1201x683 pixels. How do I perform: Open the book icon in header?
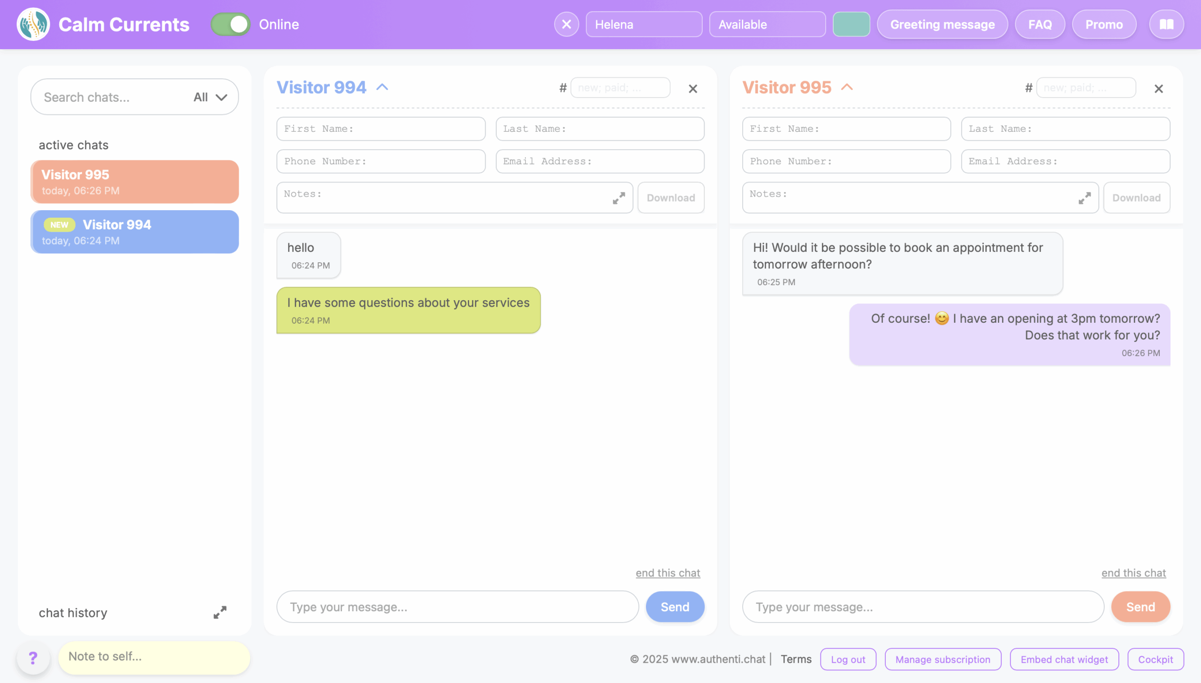point(1166,24)
